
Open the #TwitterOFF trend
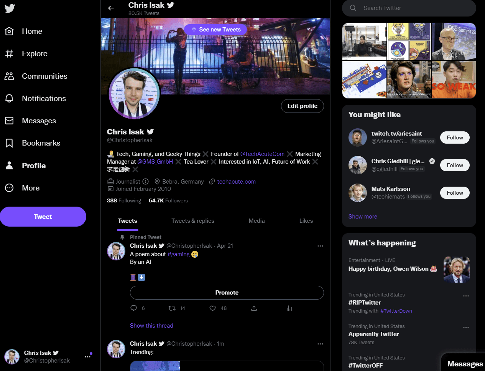[x=365, y=366]
